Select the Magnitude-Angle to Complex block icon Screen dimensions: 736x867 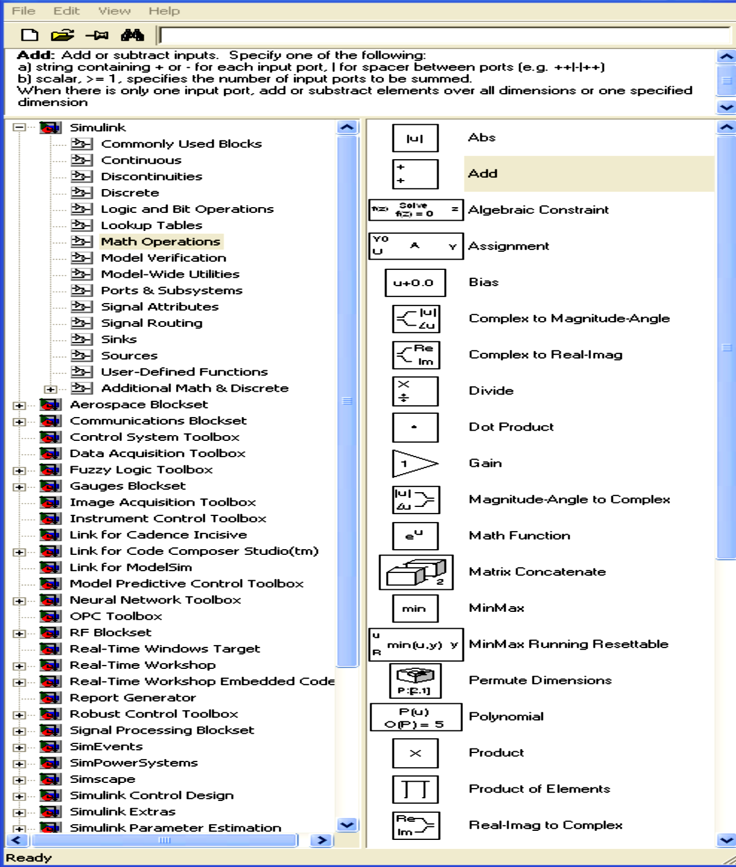pos(416,500)
